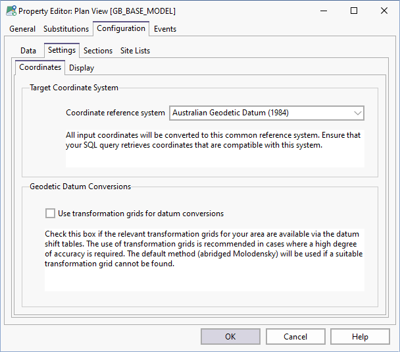400x352 pixels.
Task: Open Help for this dialog
Action: (x=360, y=337)
